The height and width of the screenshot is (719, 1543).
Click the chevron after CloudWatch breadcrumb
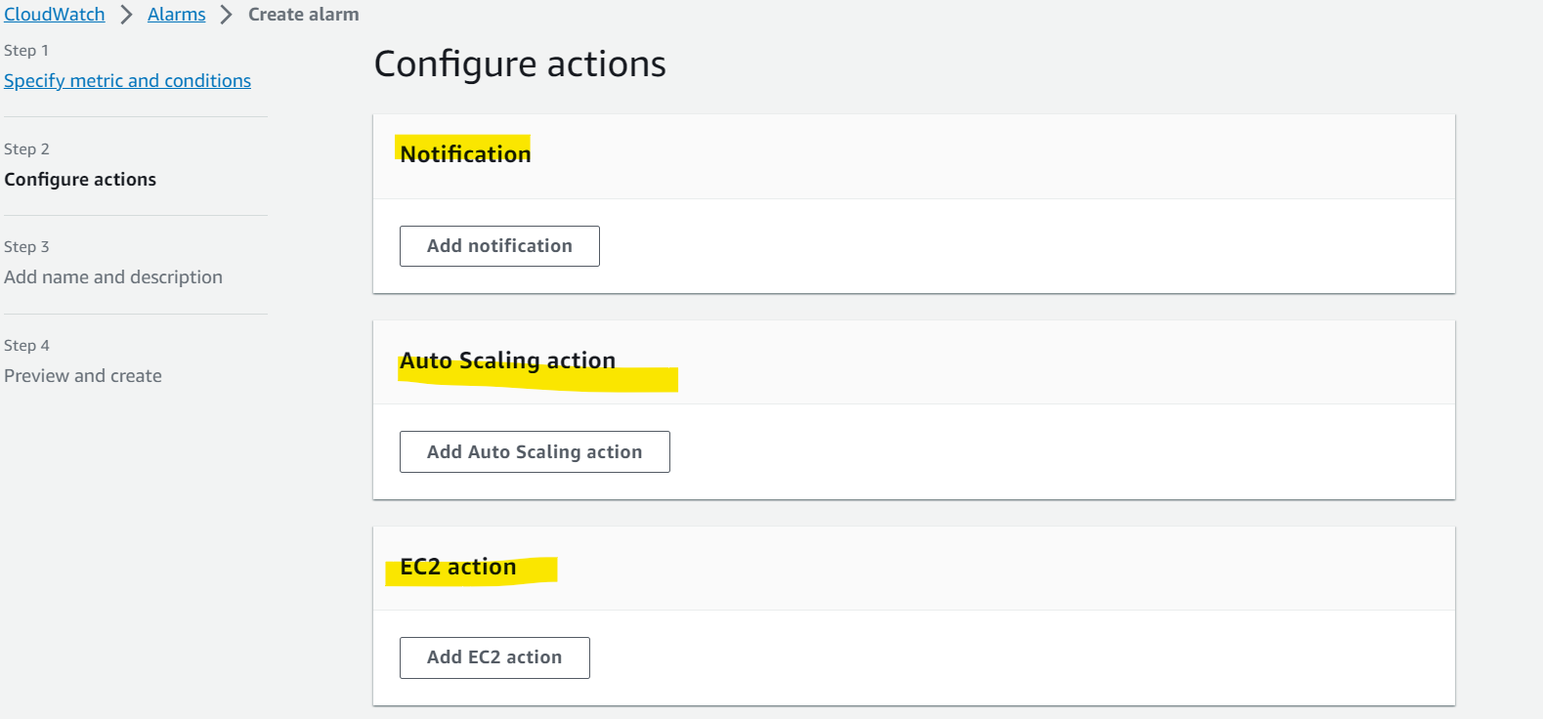click(126, 15)
